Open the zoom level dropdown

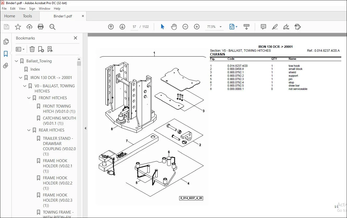click(x=221, y=27)
